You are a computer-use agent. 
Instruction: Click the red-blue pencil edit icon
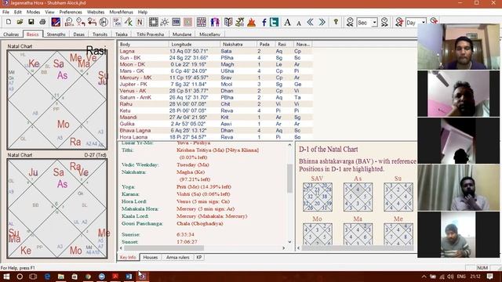coord(56,22)
